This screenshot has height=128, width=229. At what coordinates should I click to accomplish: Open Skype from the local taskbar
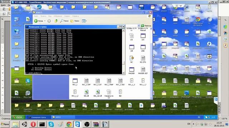pyautogui.click(x=51, y=124)
